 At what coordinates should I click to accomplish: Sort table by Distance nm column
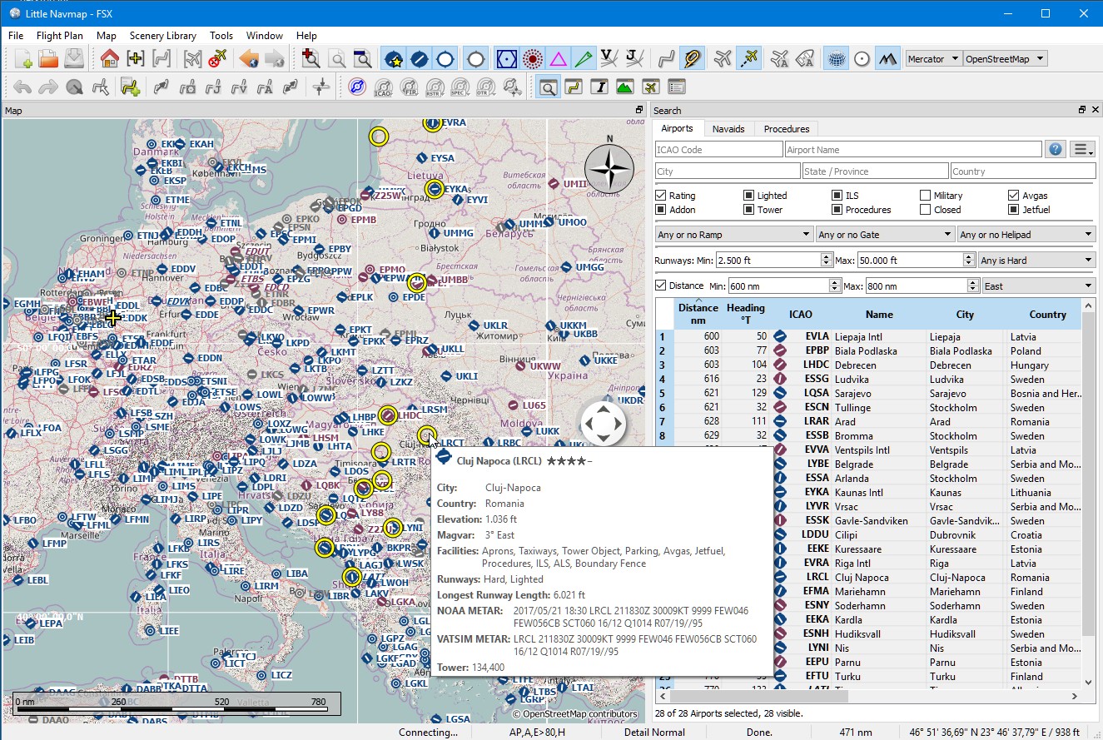tap(698, 314)
